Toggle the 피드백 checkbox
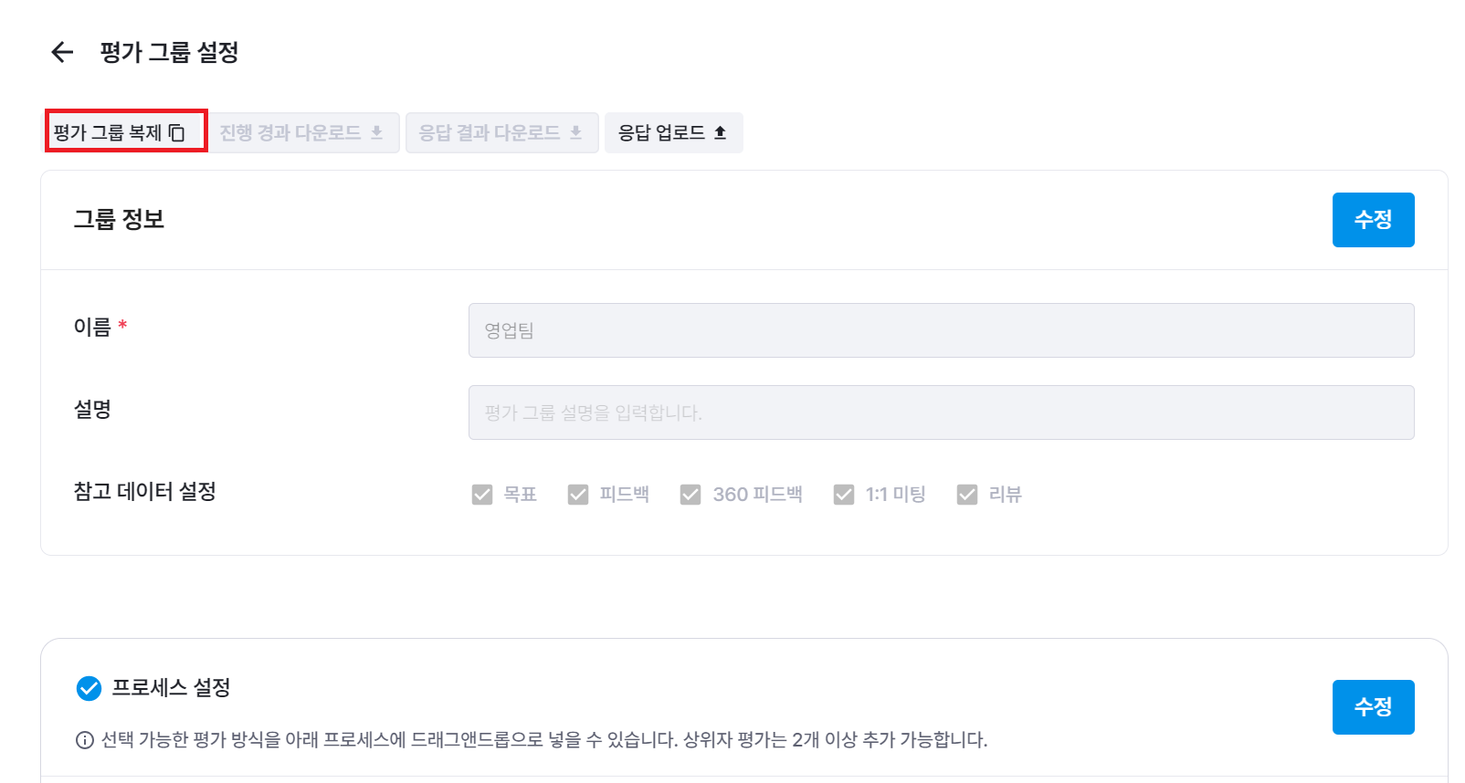This screenshot has width=1465, height=783. pos(578,495)
